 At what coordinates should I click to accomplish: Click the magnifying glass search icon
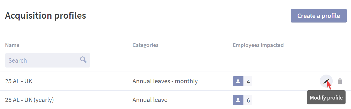click(x=83, y=60)
